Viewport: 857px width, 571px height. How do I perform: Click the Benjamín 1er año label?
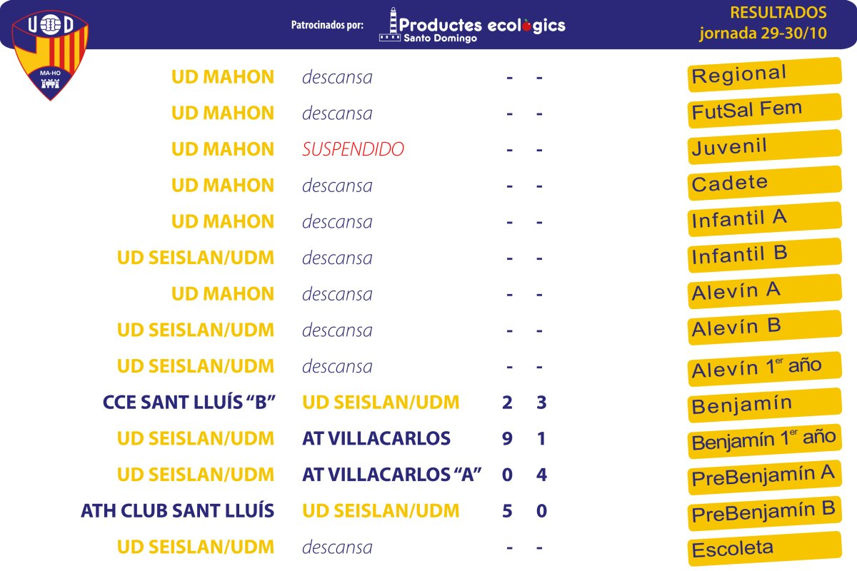[765, 440]
